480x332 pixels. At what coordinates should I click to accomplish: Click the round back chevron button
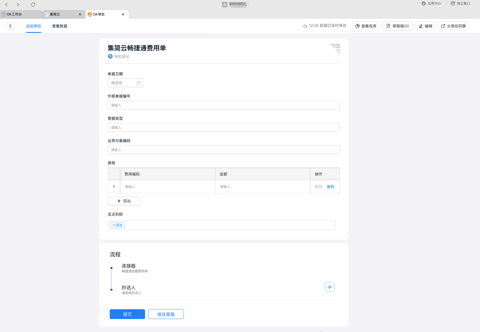10,26
